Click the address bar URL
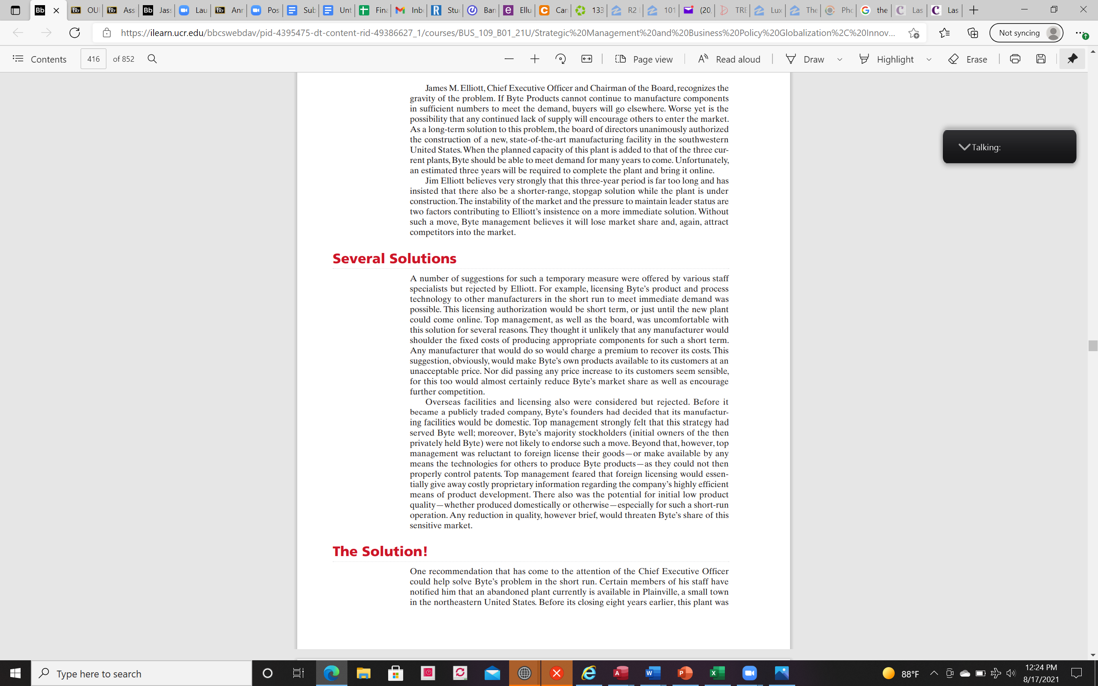Image resolution: width=1098 pixels, height=686 pixels. point(508,33)
